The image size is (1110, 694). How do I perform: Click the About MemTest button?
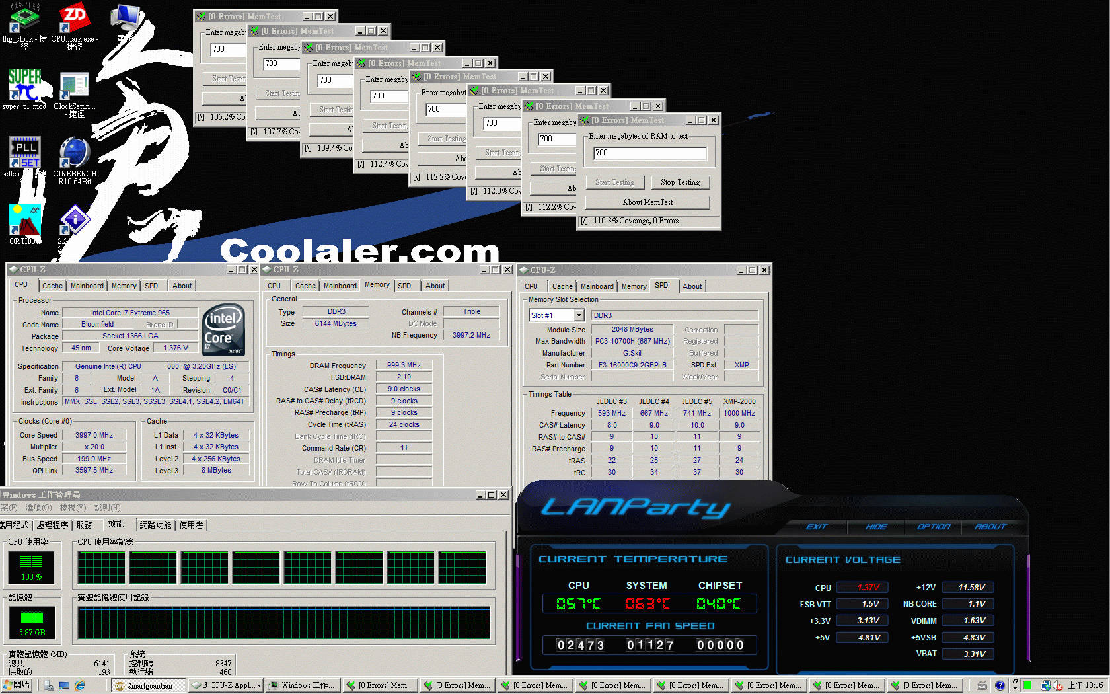[647, 202]
